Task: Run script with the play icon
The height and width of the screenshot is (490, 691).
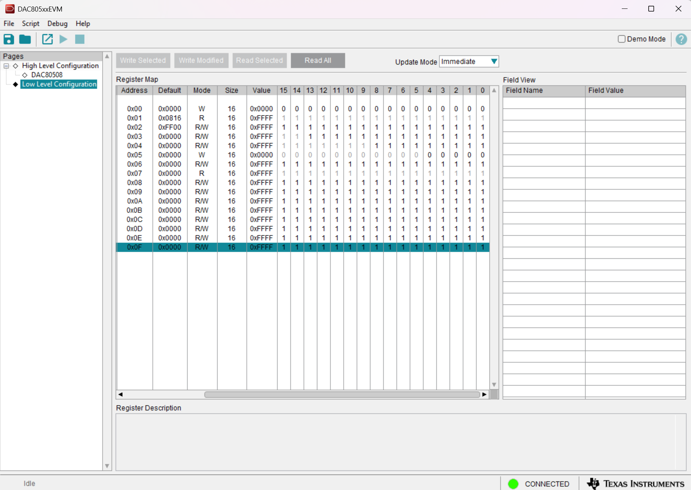Action: click(x=63, y=39)
